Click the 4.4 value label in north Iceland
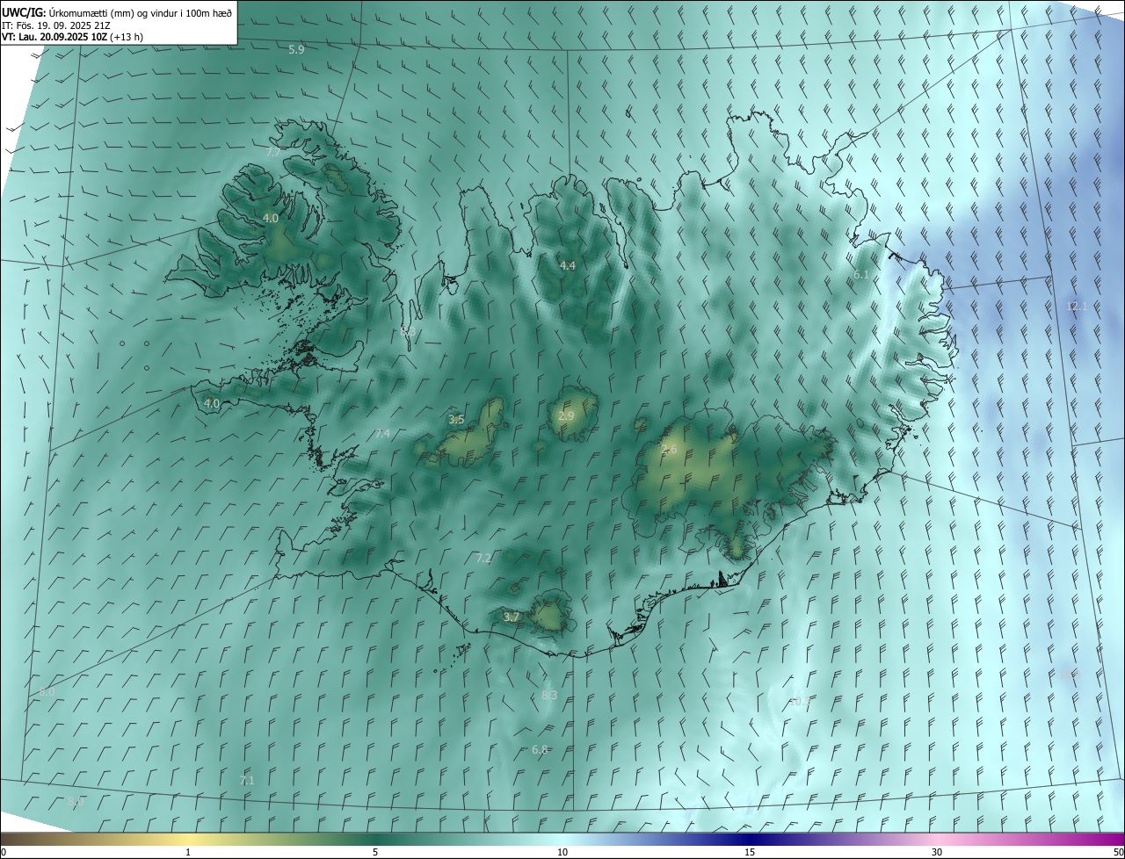The width and height of the screenshot is (1125, 859). click(x=568, y=266)
